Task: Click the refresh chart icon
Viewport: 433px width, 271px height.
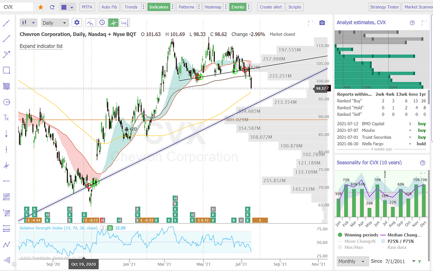Action: (52, 7)
